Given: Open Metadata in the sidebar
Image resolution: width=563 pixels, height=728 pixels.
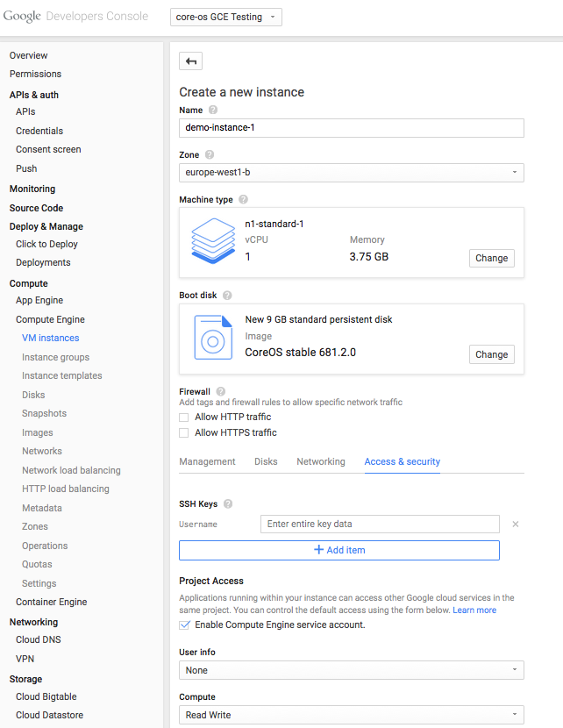Looking at the screenshot, I should pyautogui.click(x=42, y=508).
